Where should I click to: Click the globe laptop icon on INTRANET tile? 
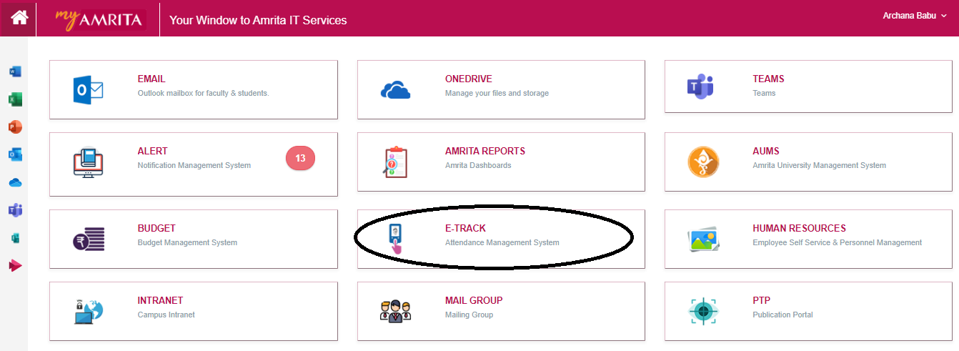click(x=89, y=311)
